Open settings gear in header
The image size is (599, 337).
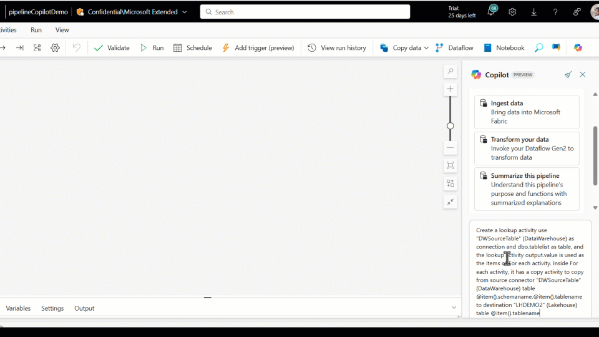512,12
